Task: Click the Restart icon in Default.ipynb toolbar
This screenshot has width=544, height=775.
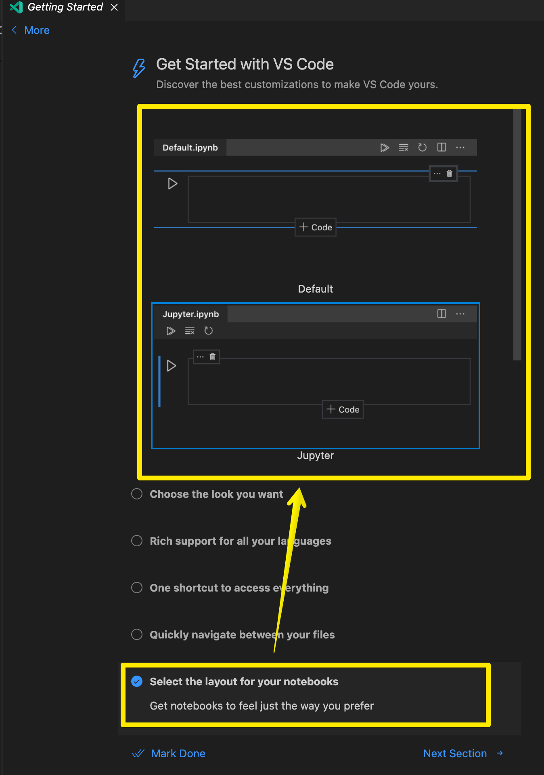Action: [422, 147]
